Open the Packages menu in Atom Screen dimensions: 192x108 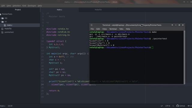tap(32, 6)
